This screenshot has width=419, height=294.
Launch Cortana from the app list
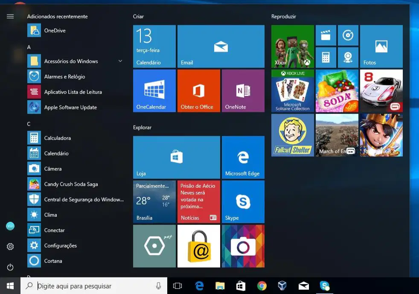point(76,261)
